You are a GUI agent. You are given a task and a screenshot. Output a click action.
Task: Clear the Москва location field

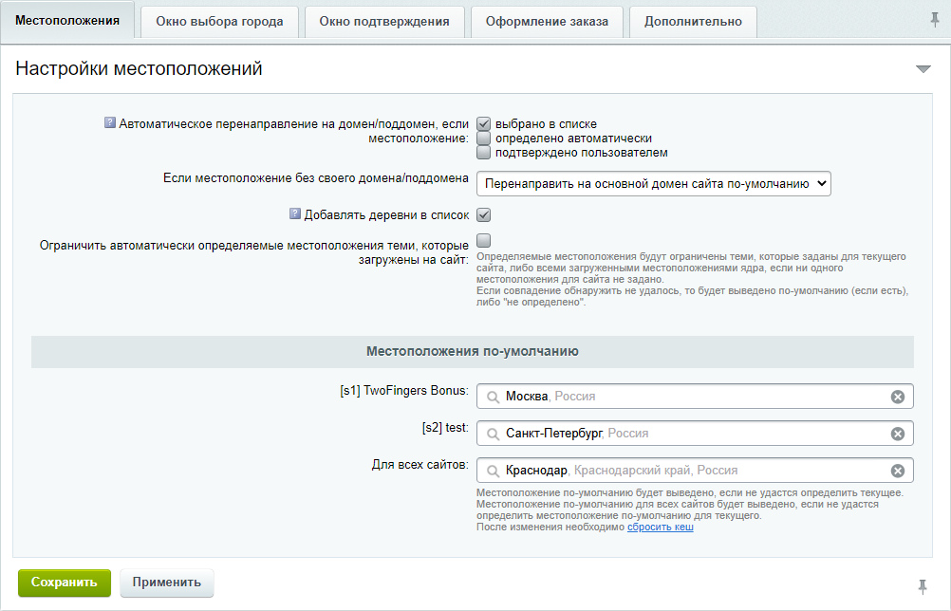(897, 397)
